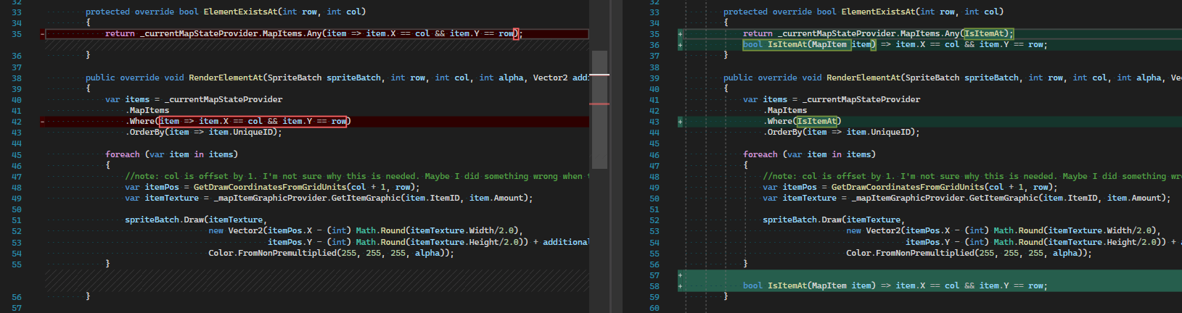Click spriteBatch.Draw call in left pane
1182x313 pixels.
tap(164, 220)
